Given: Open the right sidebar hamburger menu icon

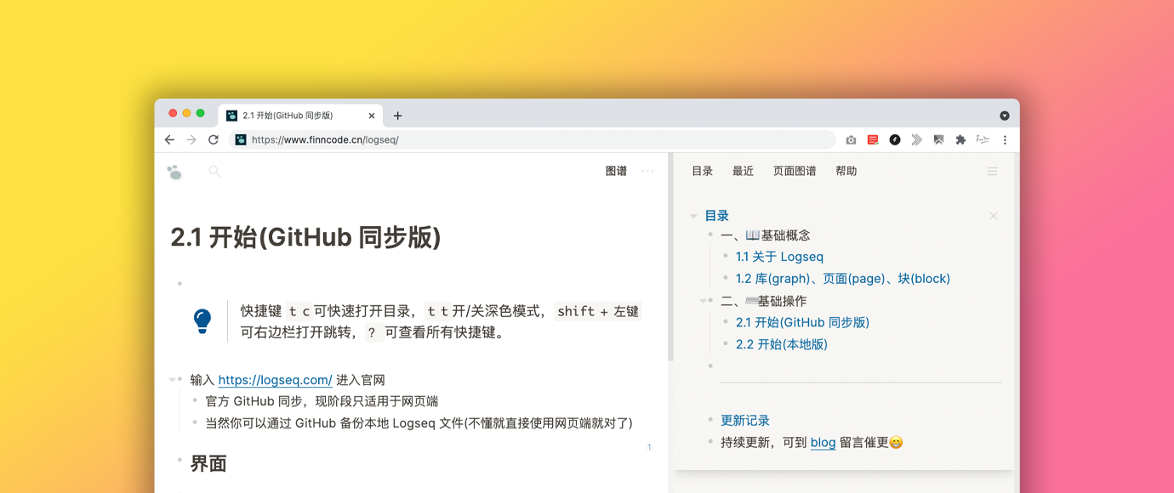Looking at the screenshot, I should (x=992, y=171).
